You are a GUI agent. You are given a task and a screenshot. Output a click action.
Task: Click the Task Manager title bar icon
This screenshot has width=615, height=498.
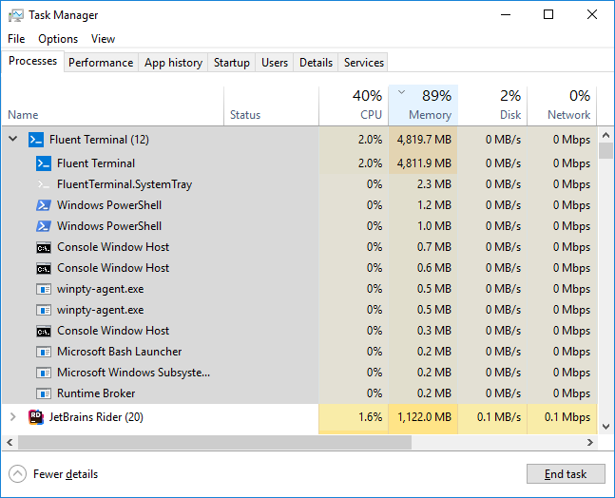click(16, 15)
